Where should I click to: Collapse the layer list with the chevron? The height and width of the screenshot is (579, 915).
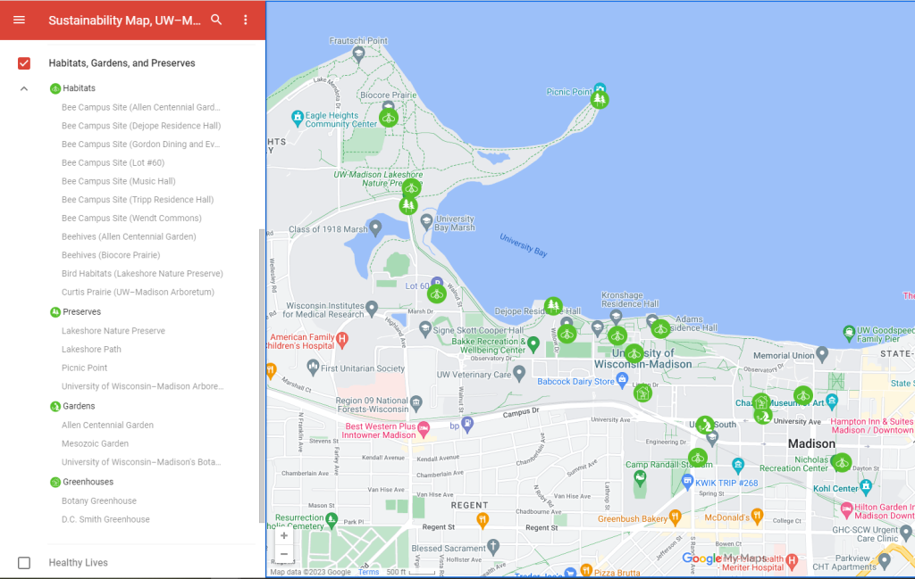point(24,88)
